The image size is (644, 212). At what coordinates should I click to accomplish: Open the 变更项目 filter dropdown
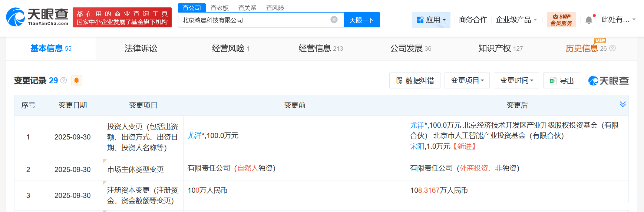467,80
